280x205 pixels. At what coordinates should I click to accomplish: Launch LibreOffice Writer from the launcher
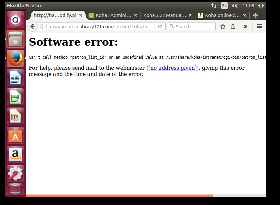click(x=15, y=78)
